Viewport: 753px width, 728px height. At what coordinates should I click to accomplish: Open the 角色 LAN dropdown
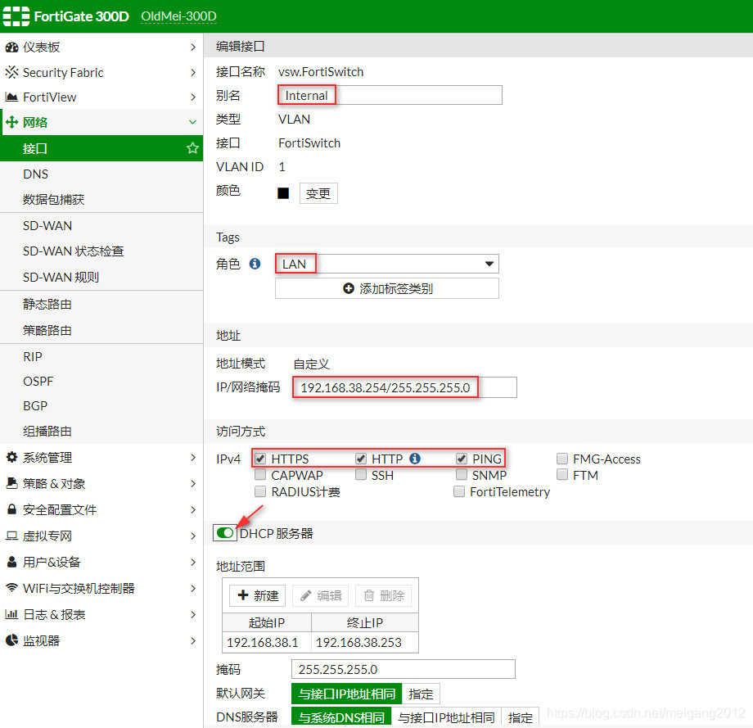coord(386,264)
